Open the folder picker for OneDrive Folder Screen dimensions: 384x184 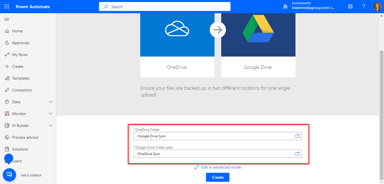[x=297, y=136]
